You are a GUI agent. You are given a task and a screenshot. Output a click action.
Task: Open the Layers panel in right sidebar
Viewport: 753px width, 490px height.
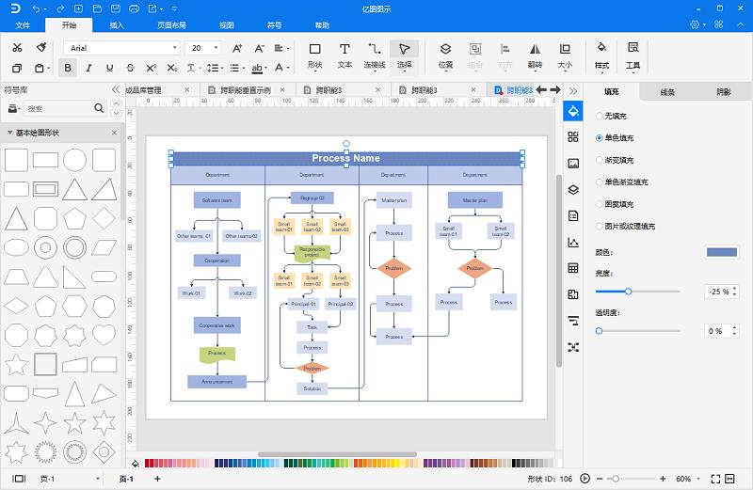pyautogui.click(x=572, y=189)
